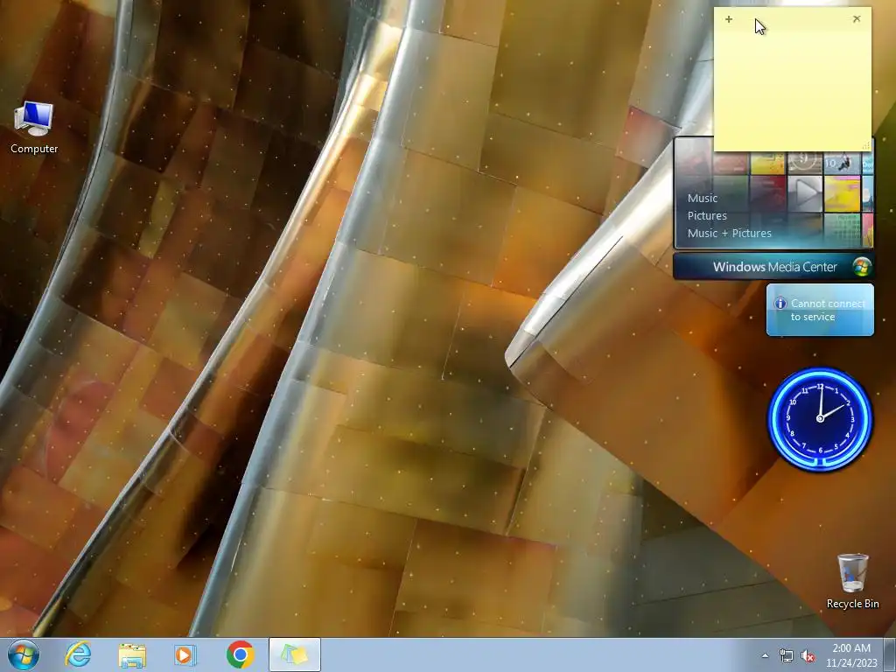The image size is (896, 672).
Task: Click the Windows Media Center logo orb
Action: [861, 267]
